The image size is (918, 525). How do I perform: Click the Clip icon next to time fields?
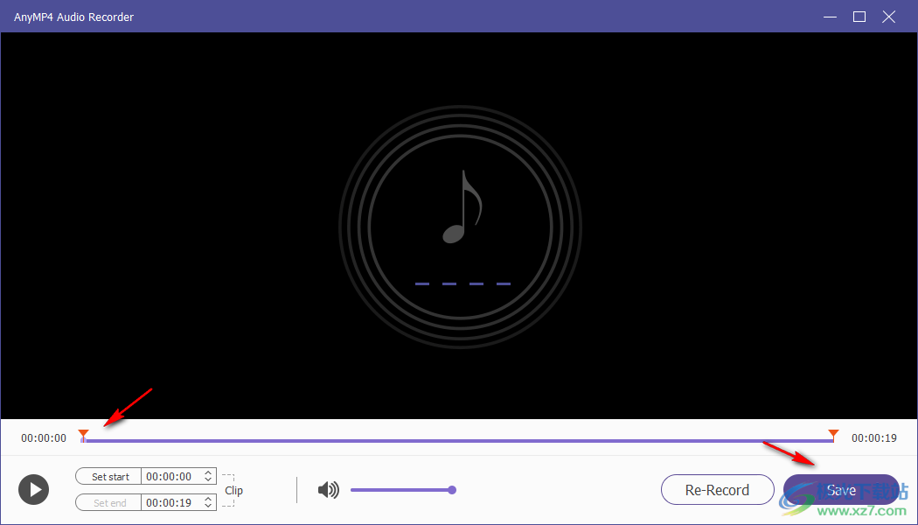pyautogui.click(x=233, y=489)
